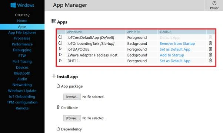Image resolution: width=223 pixels, height=133 pixels.
Task: Open the Bluetooth page
Action: point(22,73)
